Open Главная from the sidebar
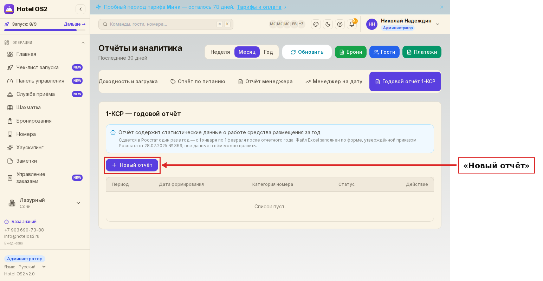This screenshot has width=543, height=281. (45, 54)
